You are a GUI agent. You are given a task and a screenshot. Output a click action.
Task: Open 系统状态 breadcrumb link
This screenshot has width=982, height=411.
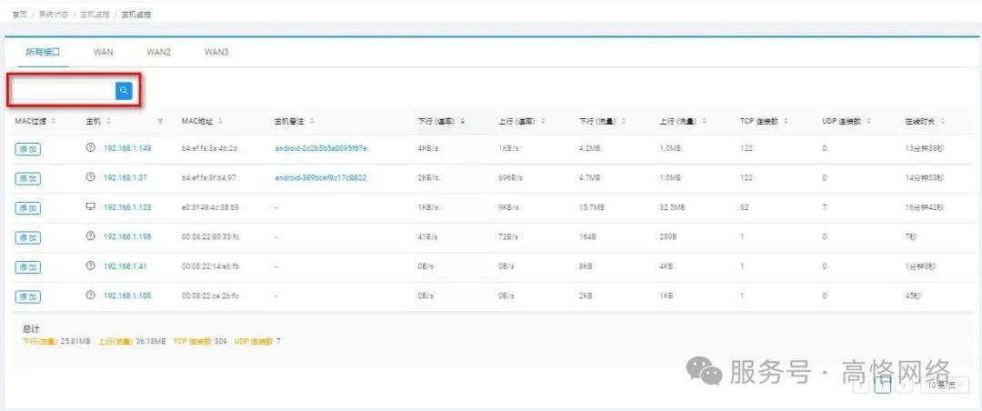coord(54,15)
